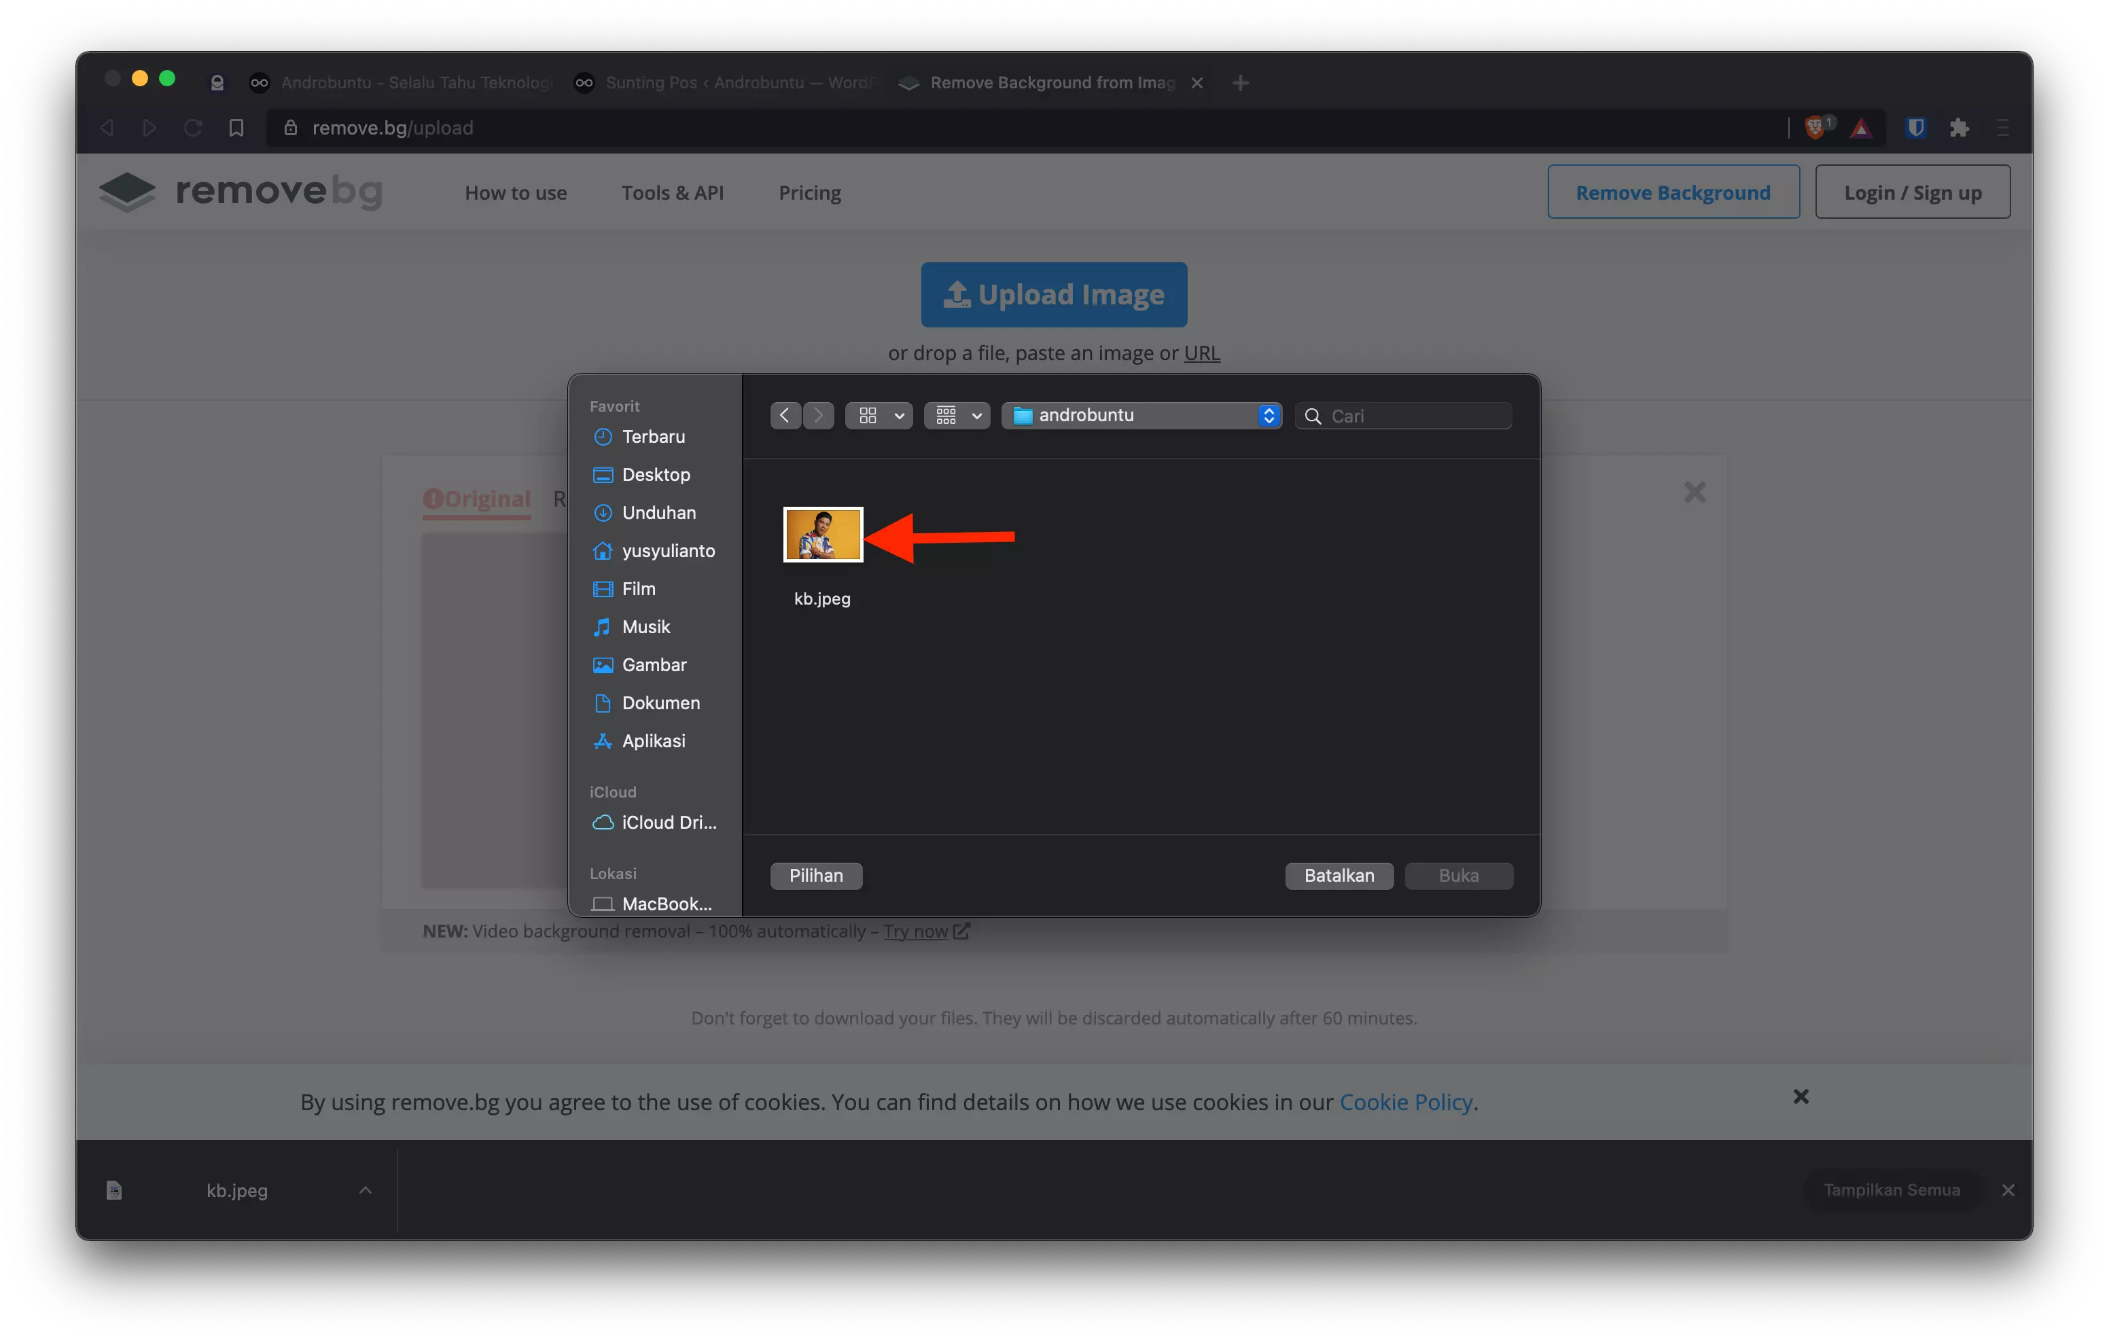Viewport: 2109px width, 1341px height.
Task: Click Tampilkan Semua downloads
Action: pyautogui.click(x=1892, y=1190)
